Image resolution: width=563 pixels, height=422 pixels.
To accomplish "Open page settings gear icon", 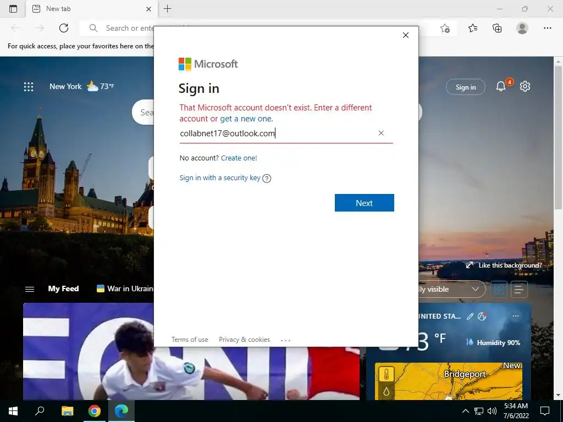I will [525, 86].
